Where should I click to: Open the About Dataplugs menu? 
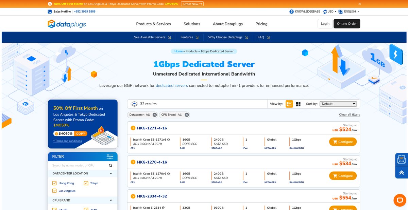tap(228, 24)
